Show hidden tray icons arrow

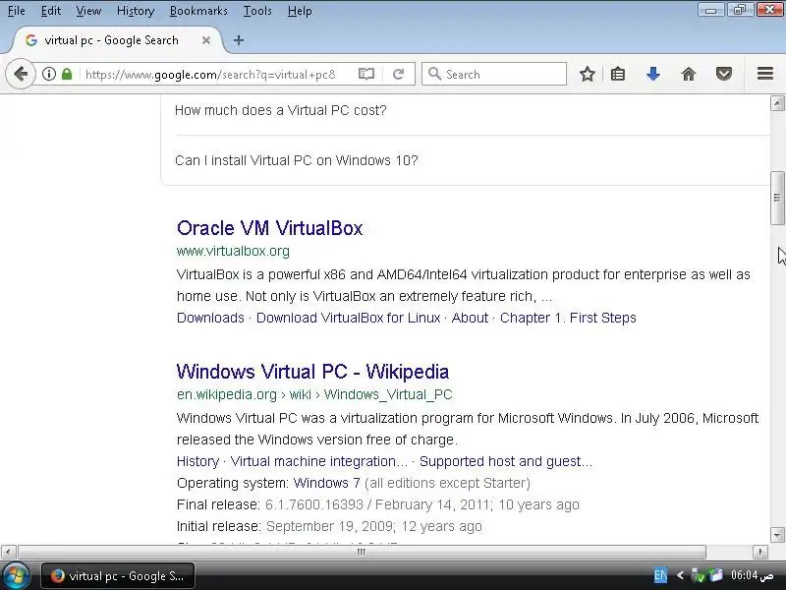(x=680, y=575)
